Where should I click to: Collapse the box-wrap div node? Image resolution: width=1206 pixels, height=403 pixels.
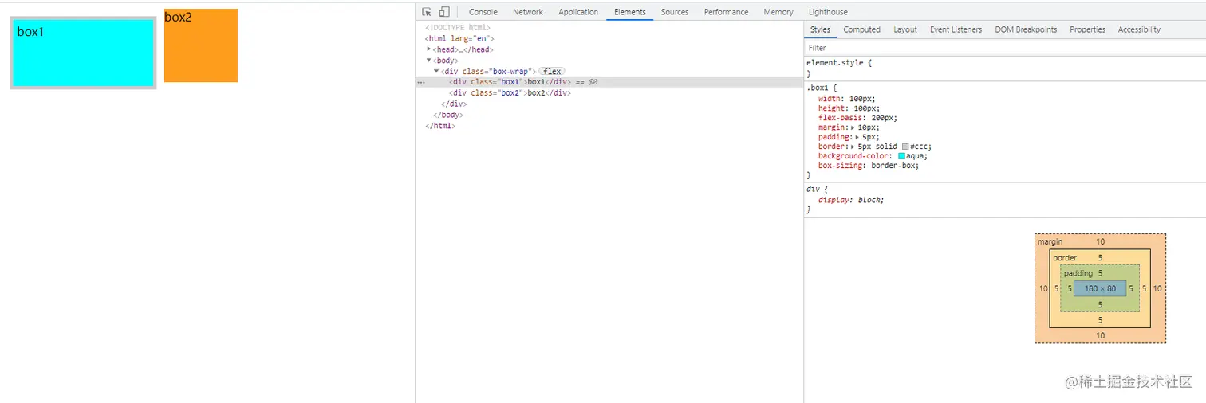pos(436,71)
